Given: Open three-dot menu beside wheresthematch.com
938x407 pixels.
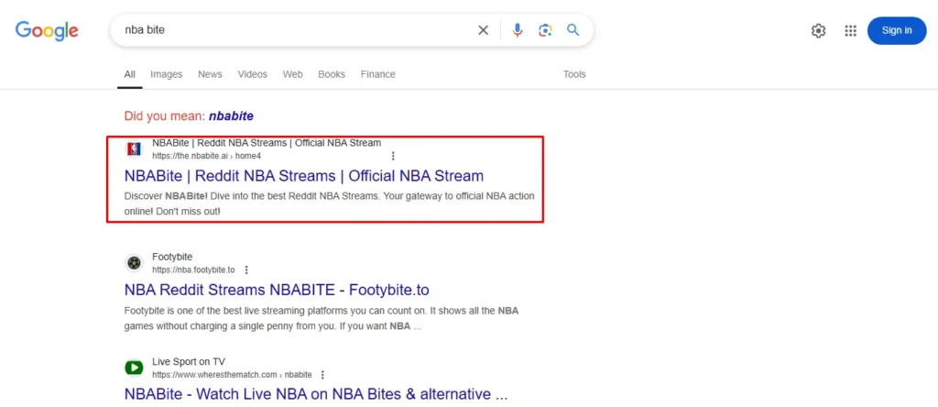Looking at the screenshot, I should pos(322,375).
